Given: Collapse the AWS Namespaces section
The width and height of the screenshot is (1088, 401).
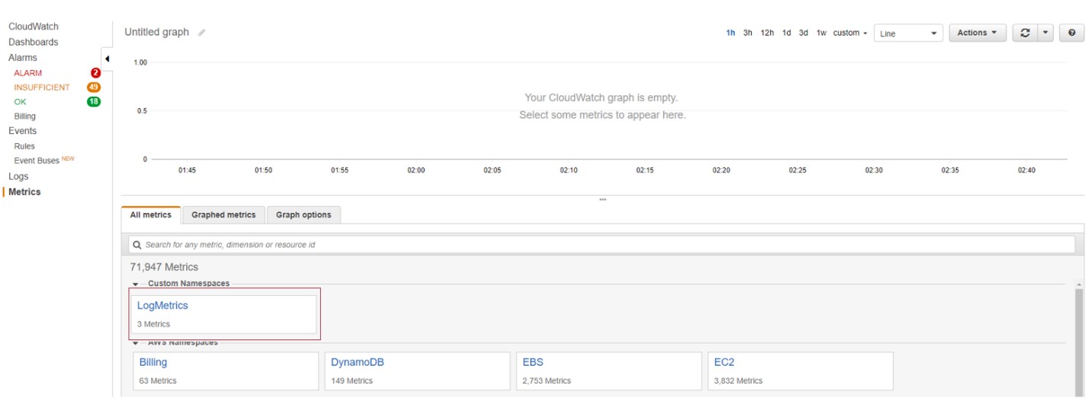Looking at the screenshot, I should coord(135,342).
